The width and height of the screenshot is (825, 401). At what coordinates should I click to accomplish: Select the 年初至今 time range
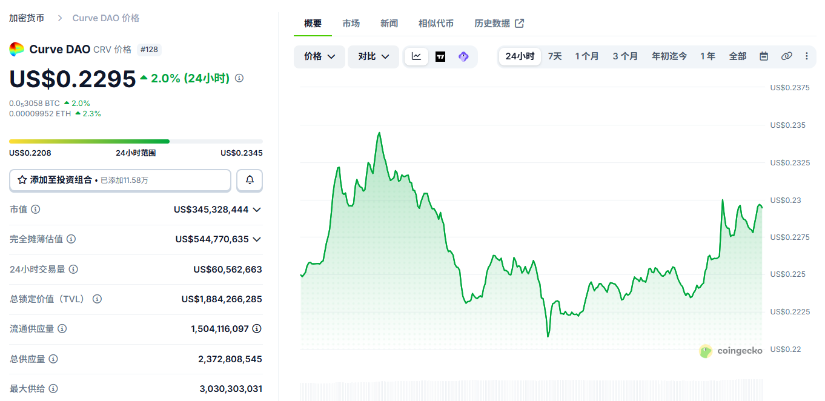(x=669, y=56)
